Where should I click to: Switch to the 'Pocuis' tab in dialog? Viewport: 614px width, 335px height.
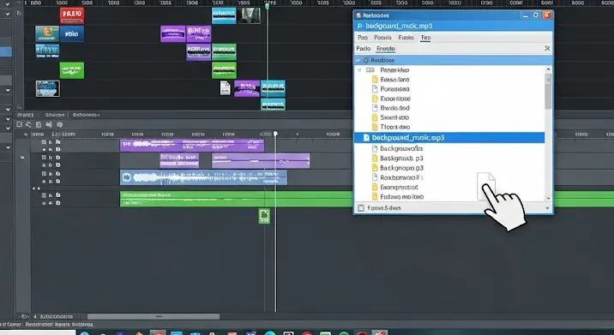[x=382, y=38]
